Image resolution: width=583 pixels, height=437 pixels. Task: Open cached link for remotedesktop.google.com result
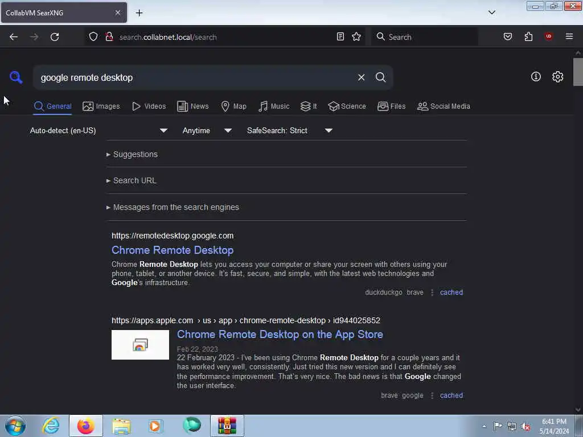(451, 292)
